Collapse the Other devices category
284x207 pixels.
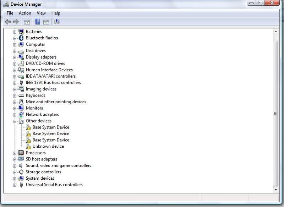[15, 121]
